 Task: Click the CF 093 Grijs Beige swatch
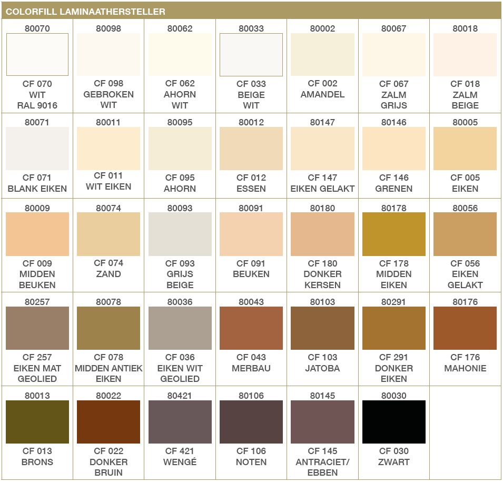180,234
